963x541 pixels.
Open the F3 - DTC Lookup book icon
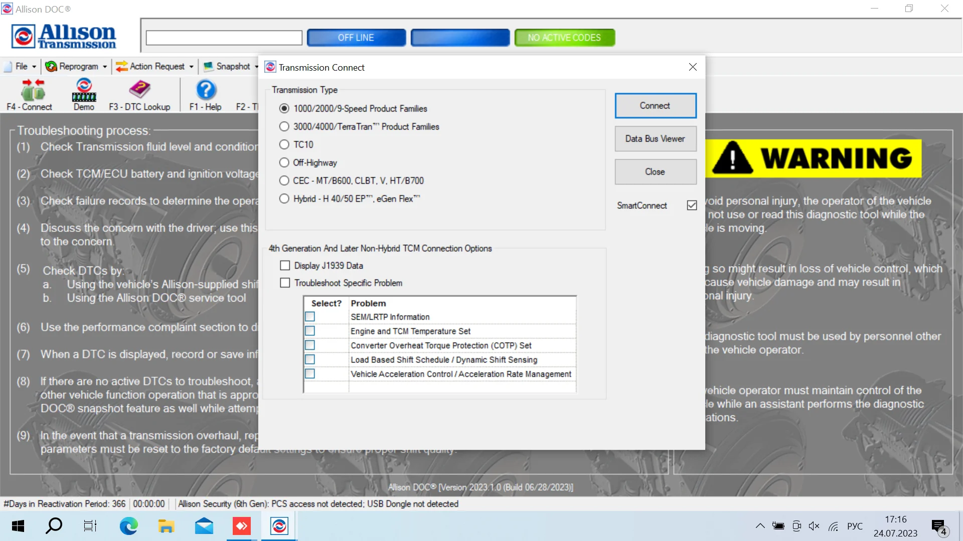(x=139, y=90)
